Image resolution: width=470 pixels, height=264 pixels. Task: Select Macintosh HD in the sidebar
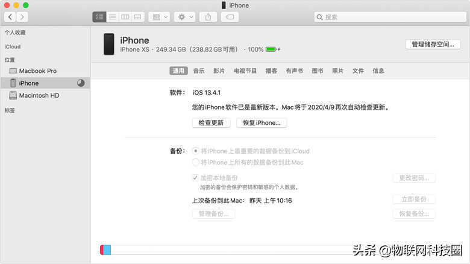[45, 95]
